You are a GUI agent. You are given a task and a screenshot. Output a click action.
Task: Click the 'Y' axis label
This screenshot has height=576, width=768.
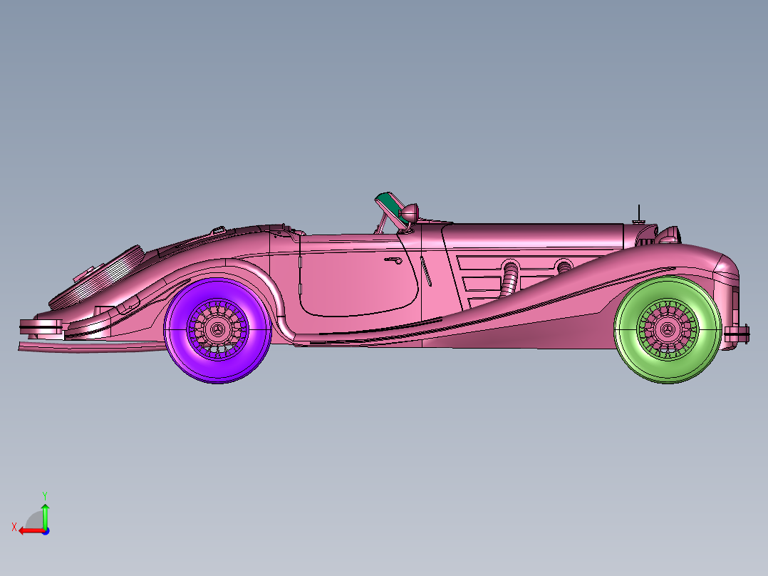pyautogui.click(x=45, y=495)
